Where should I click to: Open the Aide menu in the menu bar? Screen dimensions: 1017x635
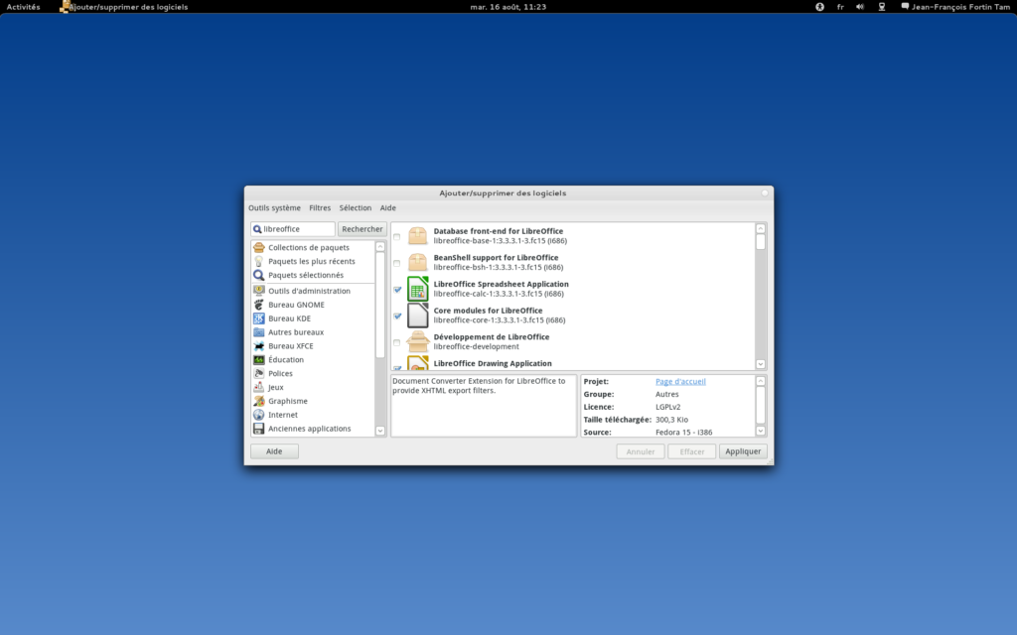point(388,208)
